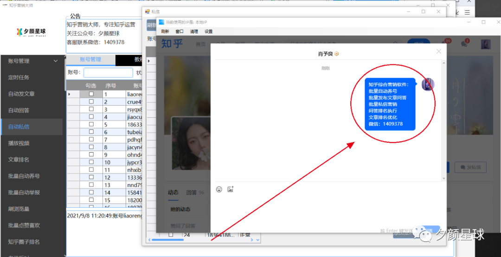This screenshot has width=501, height=257.
Task: Click the row indicator arrow beside row 1
Action: pyautogui.click(x=69, y=94)
